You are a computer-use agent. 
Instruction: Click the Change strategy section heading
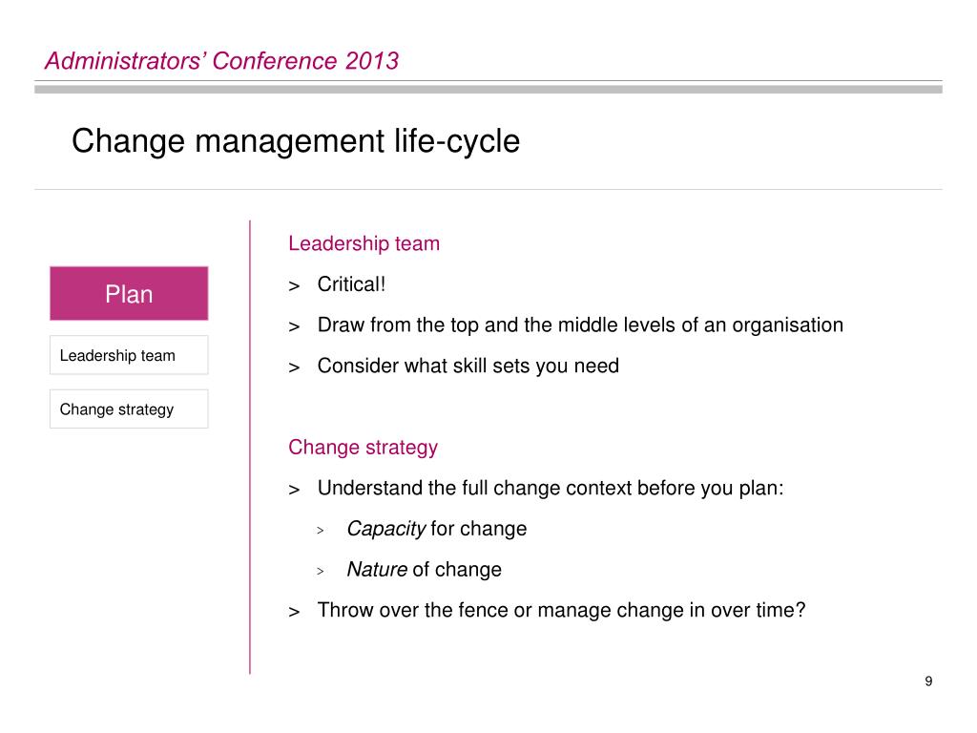(x=363, y=448)
